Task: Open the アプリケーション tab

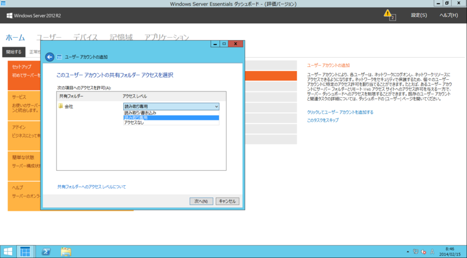Action: pyautogui.click(x=167, y=38)
